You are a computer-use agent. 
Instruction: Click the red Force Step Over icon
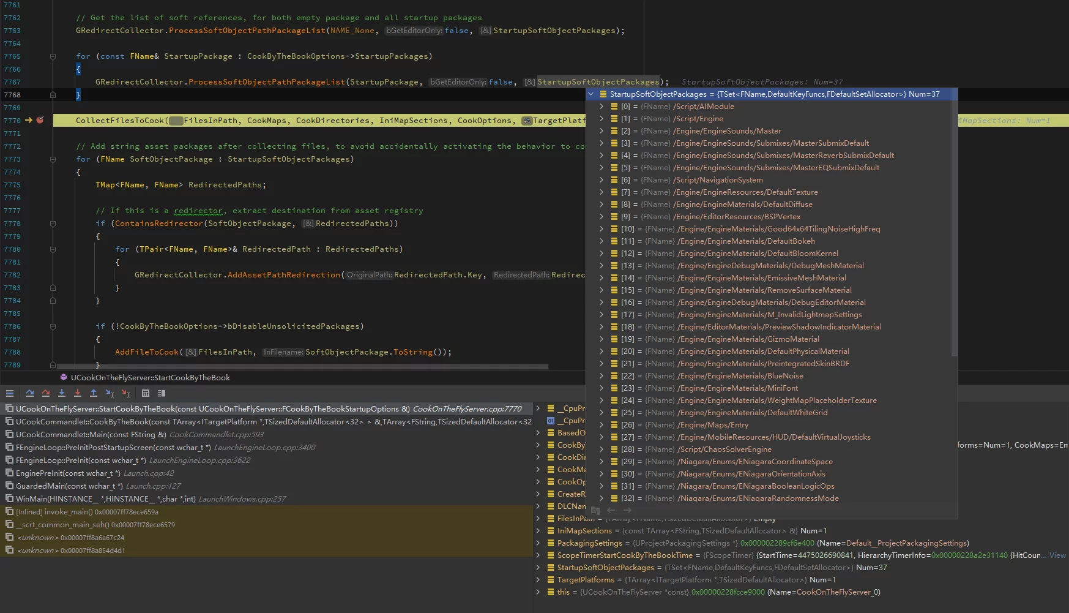[x=46, y=393]
